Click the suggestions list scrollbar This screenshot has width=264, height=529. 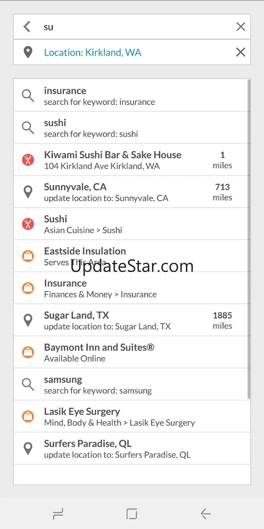(x=249, y=239)
